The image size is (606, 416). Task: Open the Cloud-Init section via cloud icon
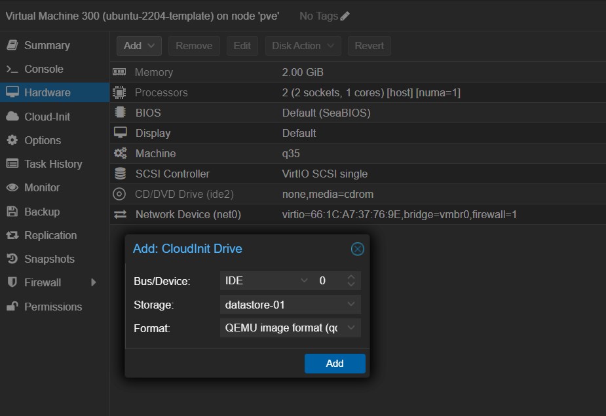pos(12,117)
